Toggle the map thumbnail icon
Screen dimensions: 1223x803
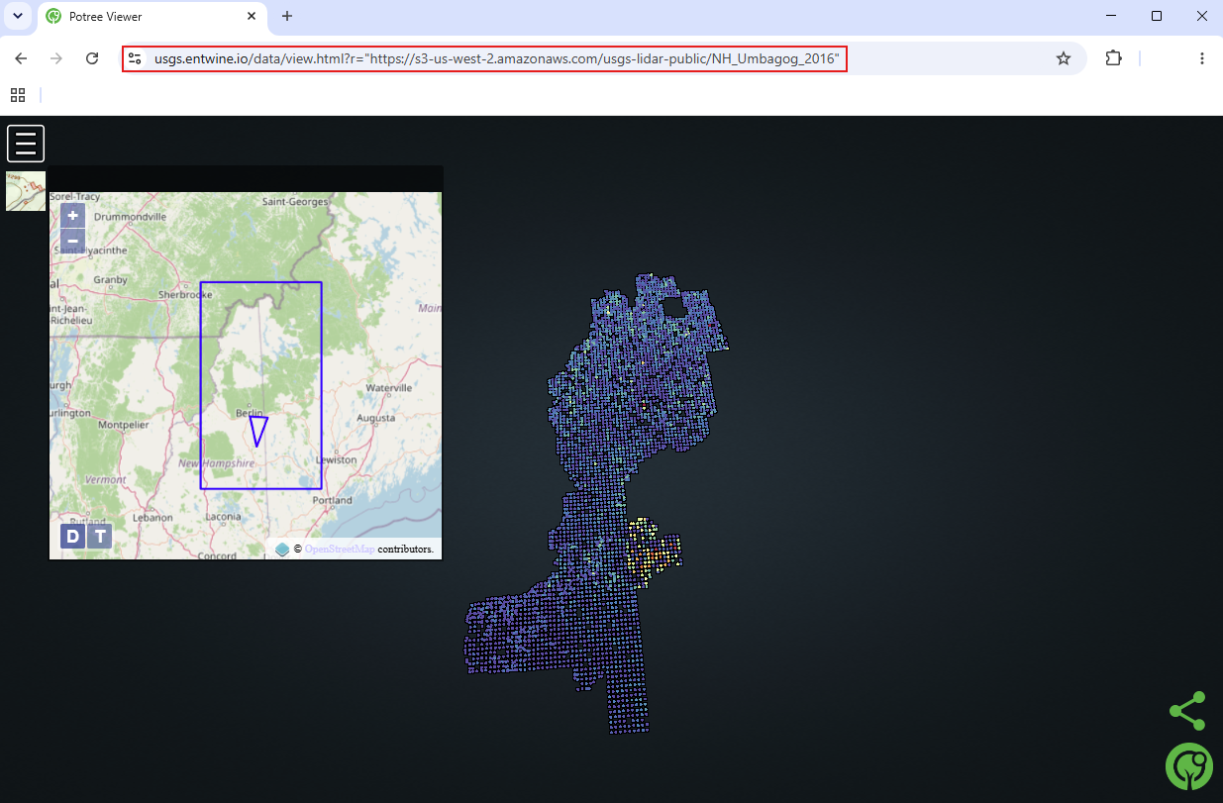pyautogui.click(x=26, y=191)
